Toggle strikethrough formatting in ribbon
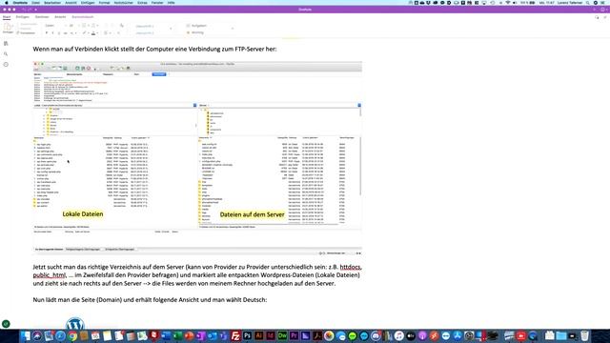 pyautogui.click(x=66, y=33)
